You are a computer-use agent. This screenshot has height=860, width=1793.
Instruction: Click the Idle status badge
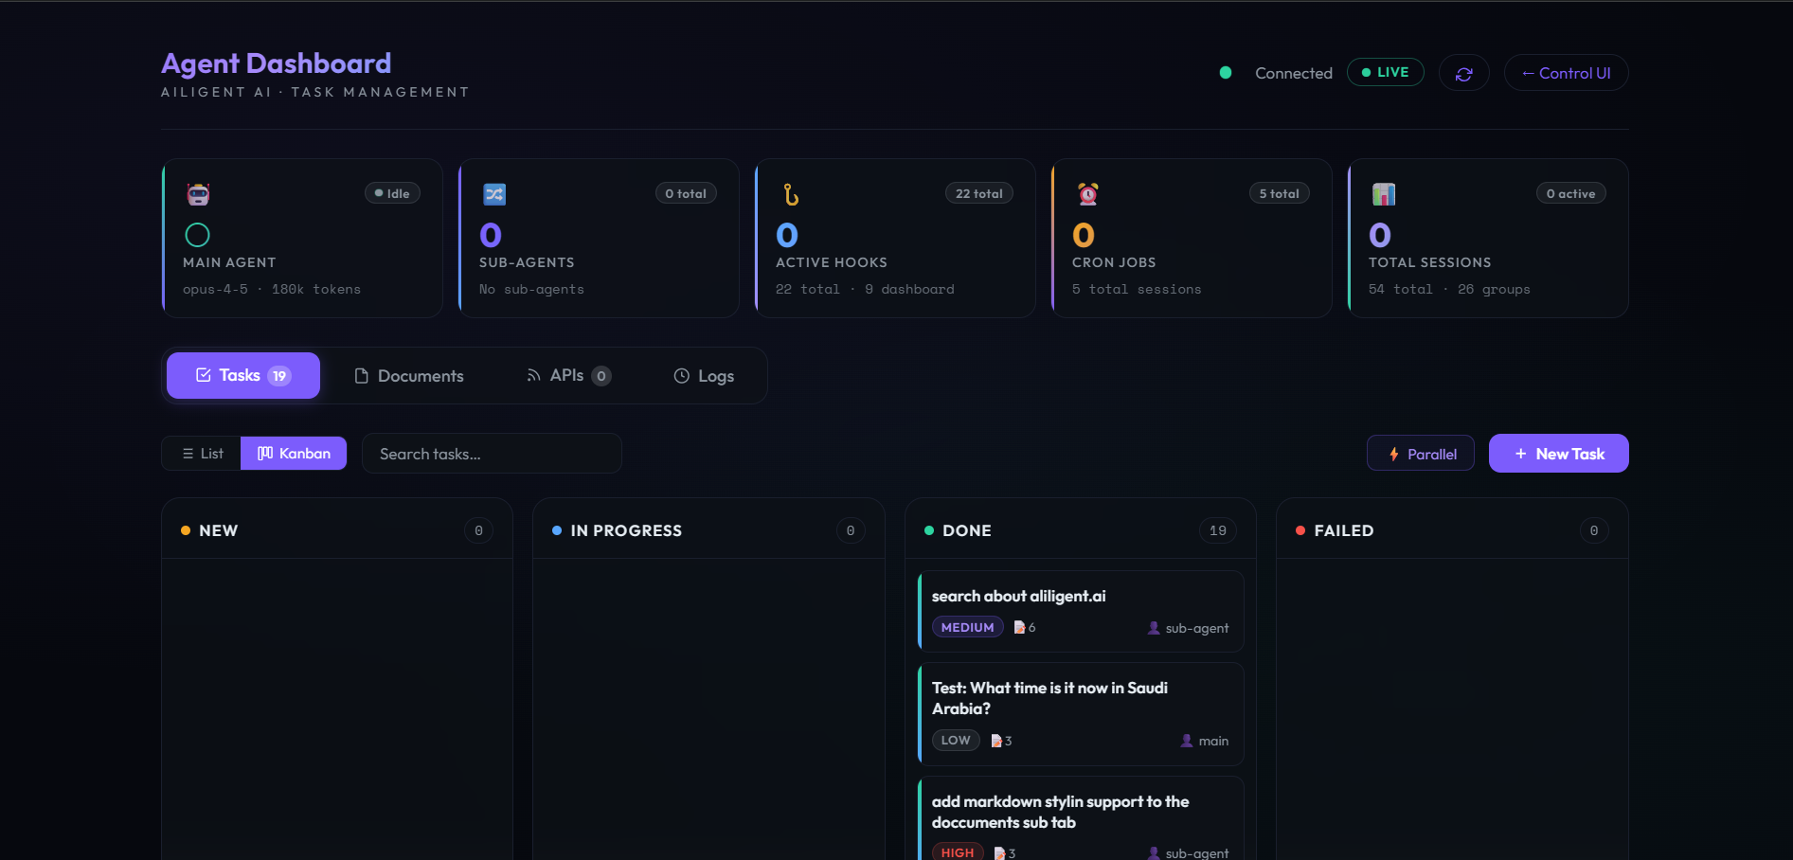(392, 193)
